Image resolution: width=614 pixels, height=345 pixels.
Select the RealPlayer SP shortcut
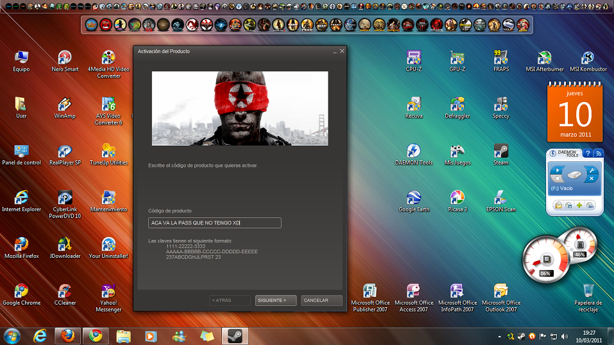(65, 155)
